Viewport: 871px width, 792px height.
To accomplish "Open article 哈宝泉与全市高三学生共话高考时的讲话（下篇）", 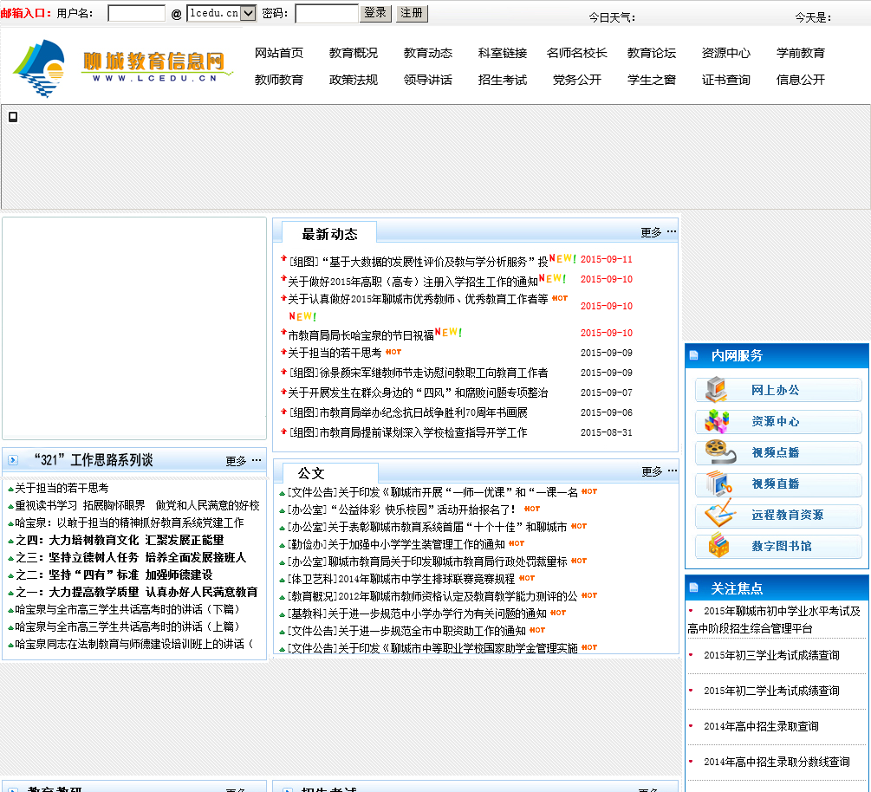I will tap(127, 609).
